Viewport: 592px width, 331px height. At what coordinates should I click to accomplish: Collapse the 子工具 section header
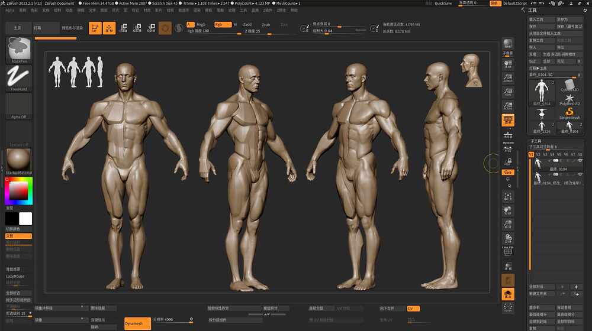(536, 141)
